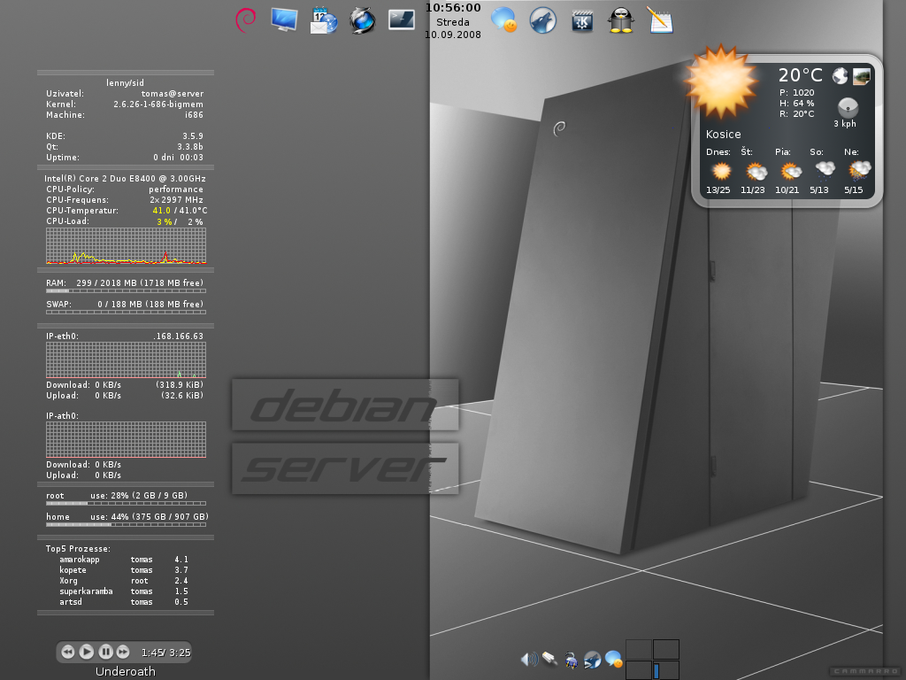Screen dimensions: 906x680
Task: Open the Kopete chat bubble tray icon
Action: coord(614,660)
